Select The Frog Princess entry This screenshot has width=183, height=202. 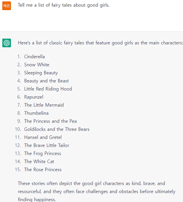click(43, 154)
